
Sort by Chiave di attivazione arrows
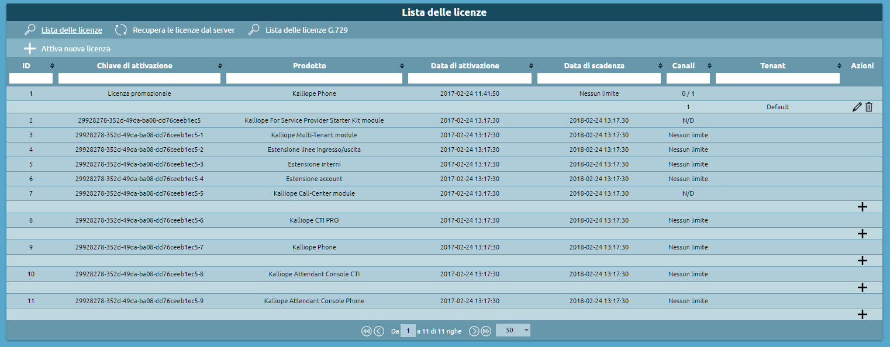click(x=220, y=66)
